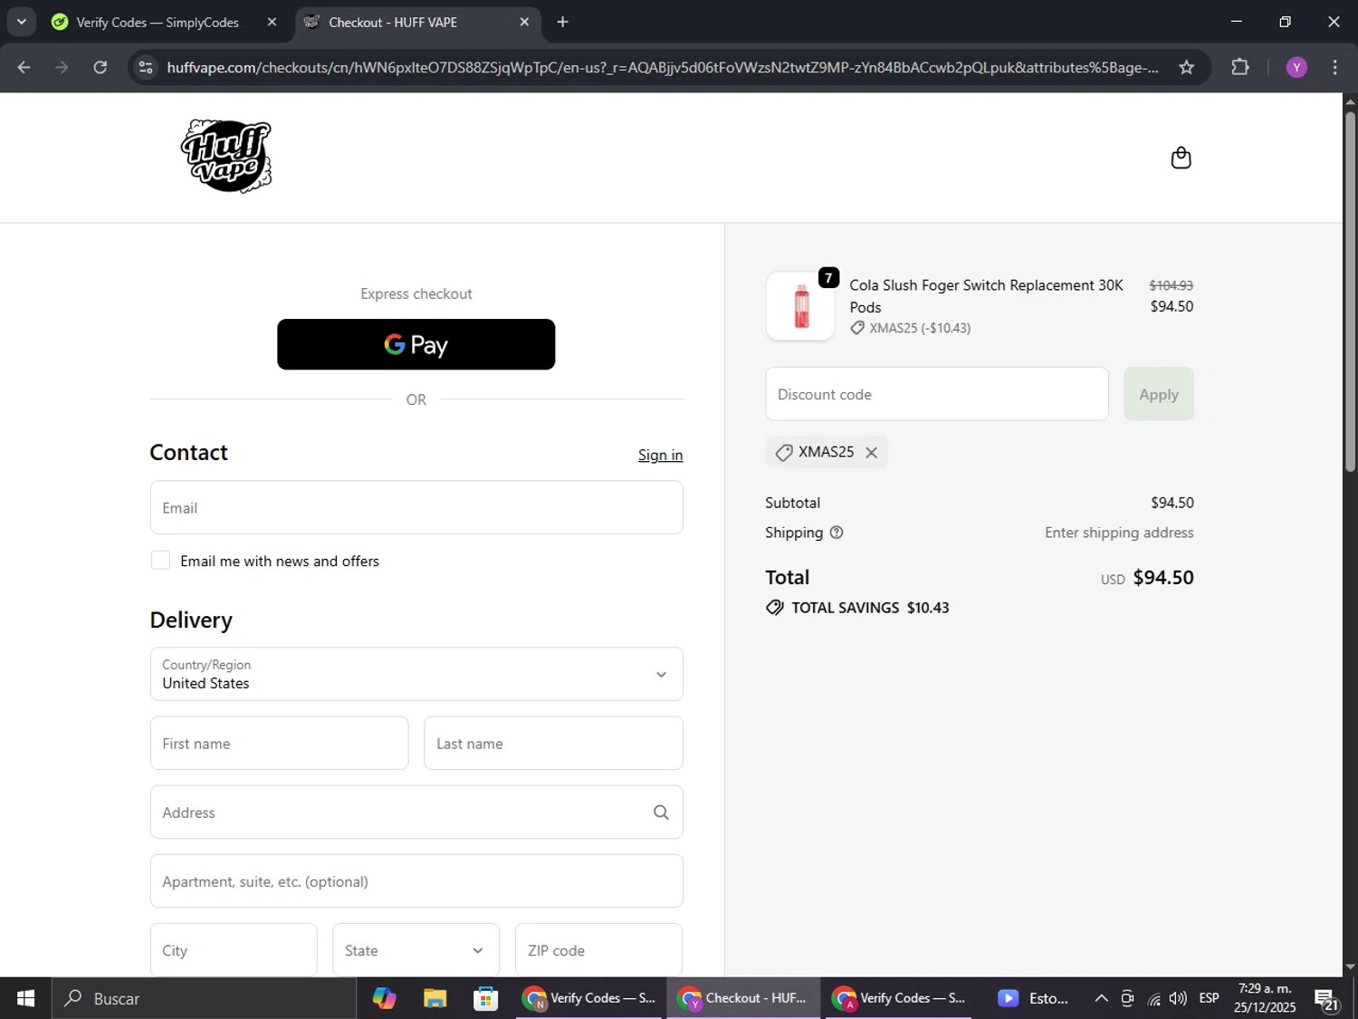
Task: Bookmark this page with the star icon
Action: point(1186,67)
